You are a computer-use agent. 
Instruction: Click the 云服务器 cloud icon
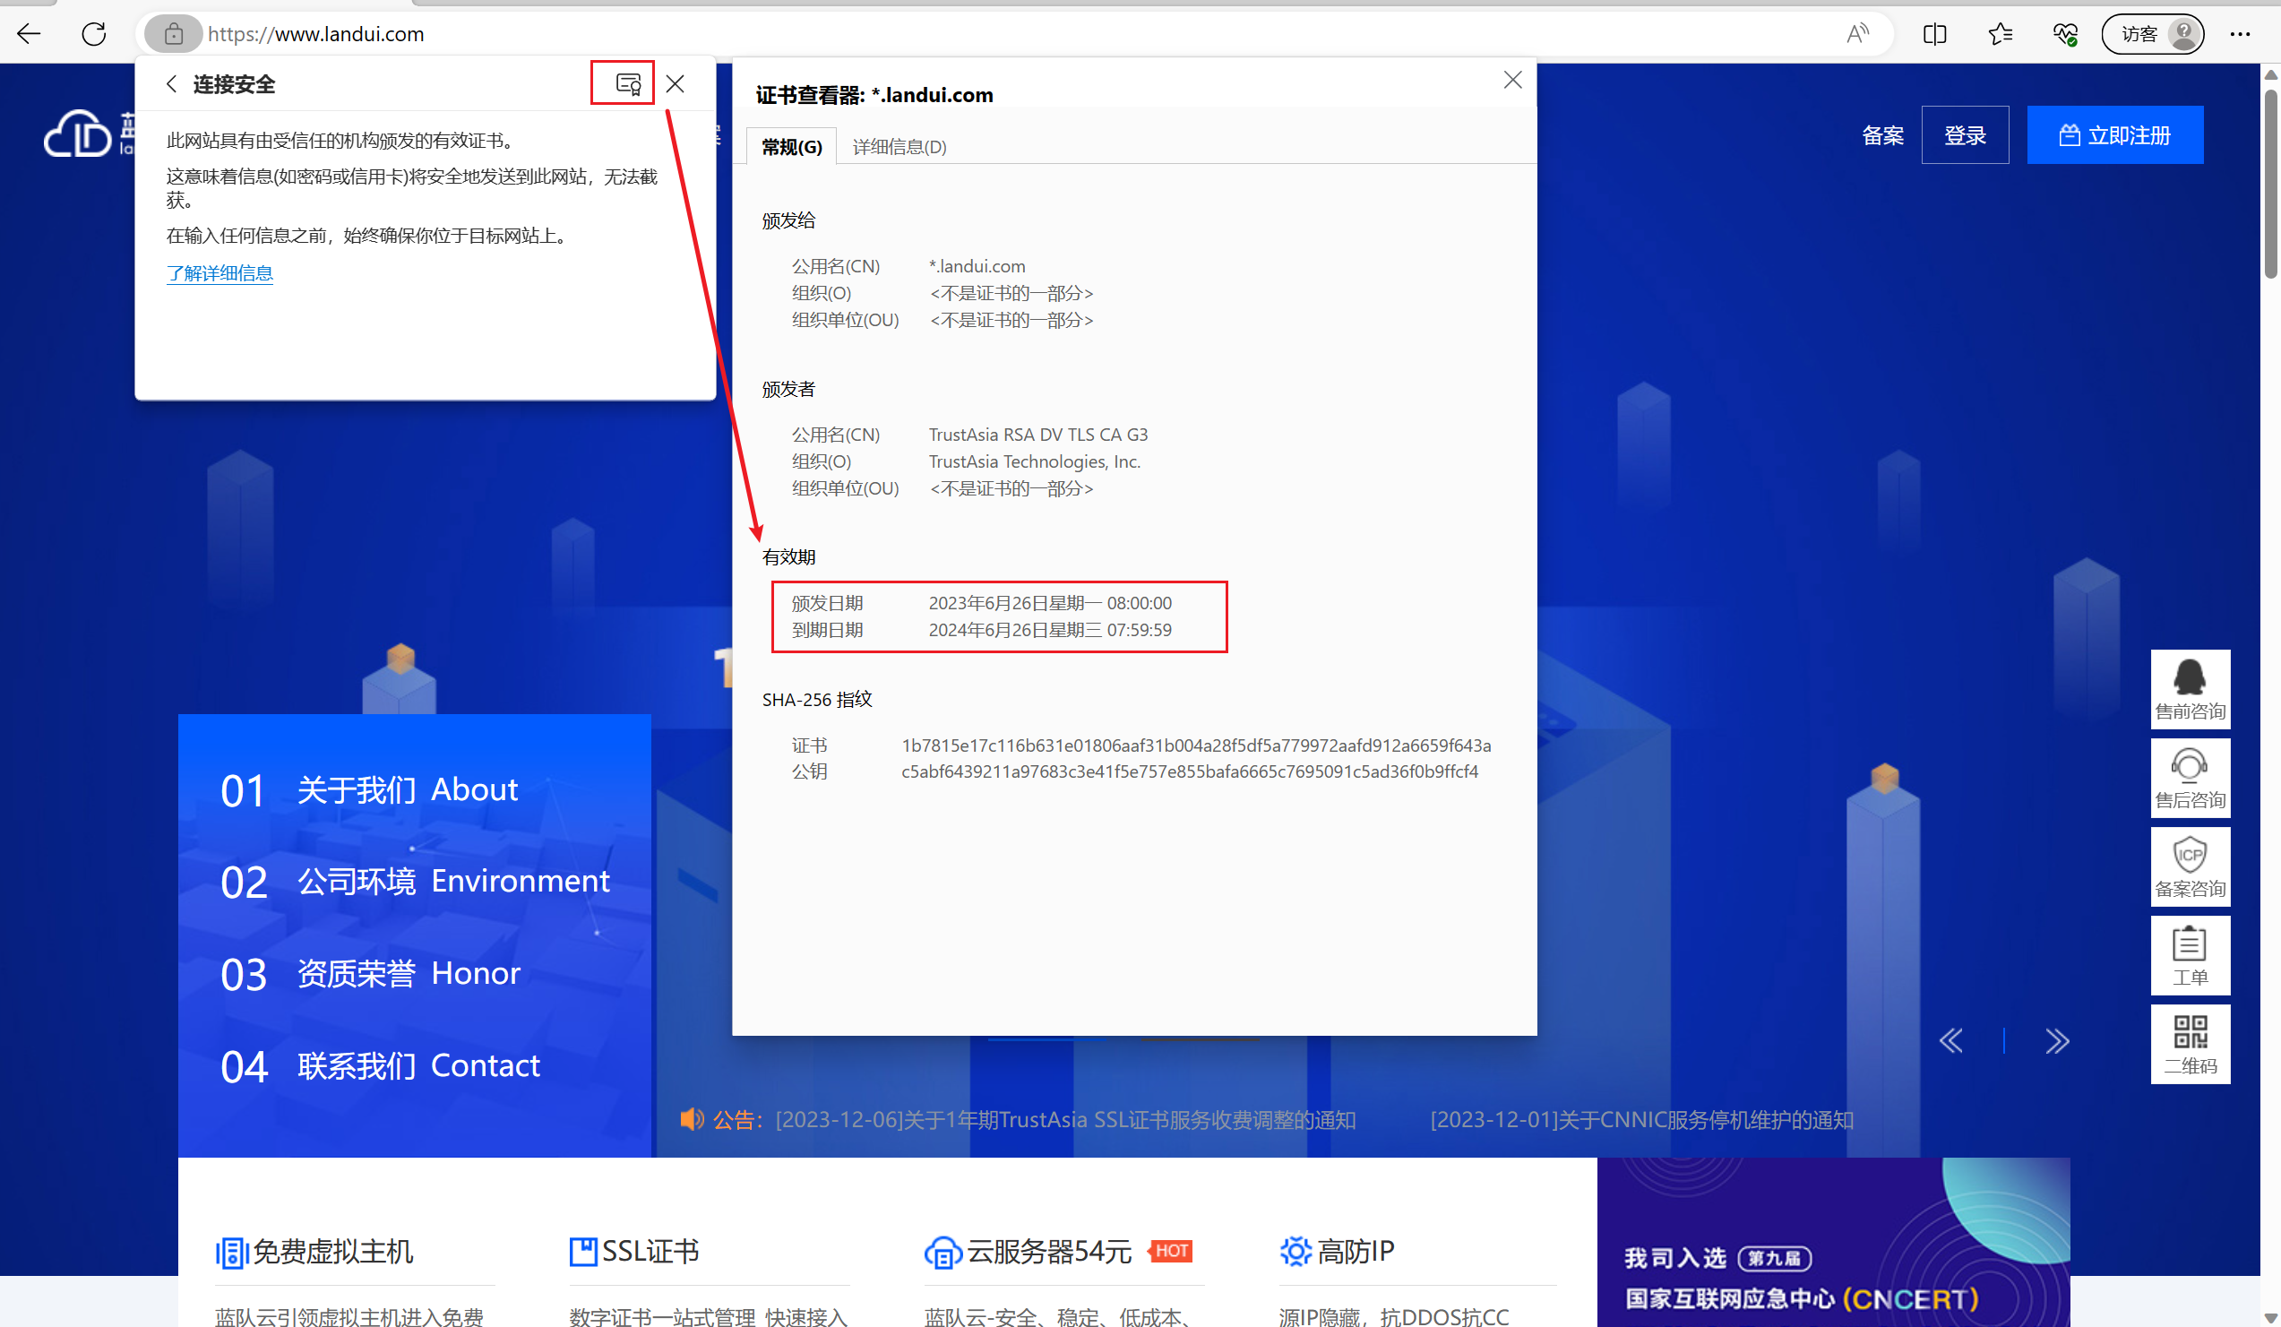pos(943,1253)
